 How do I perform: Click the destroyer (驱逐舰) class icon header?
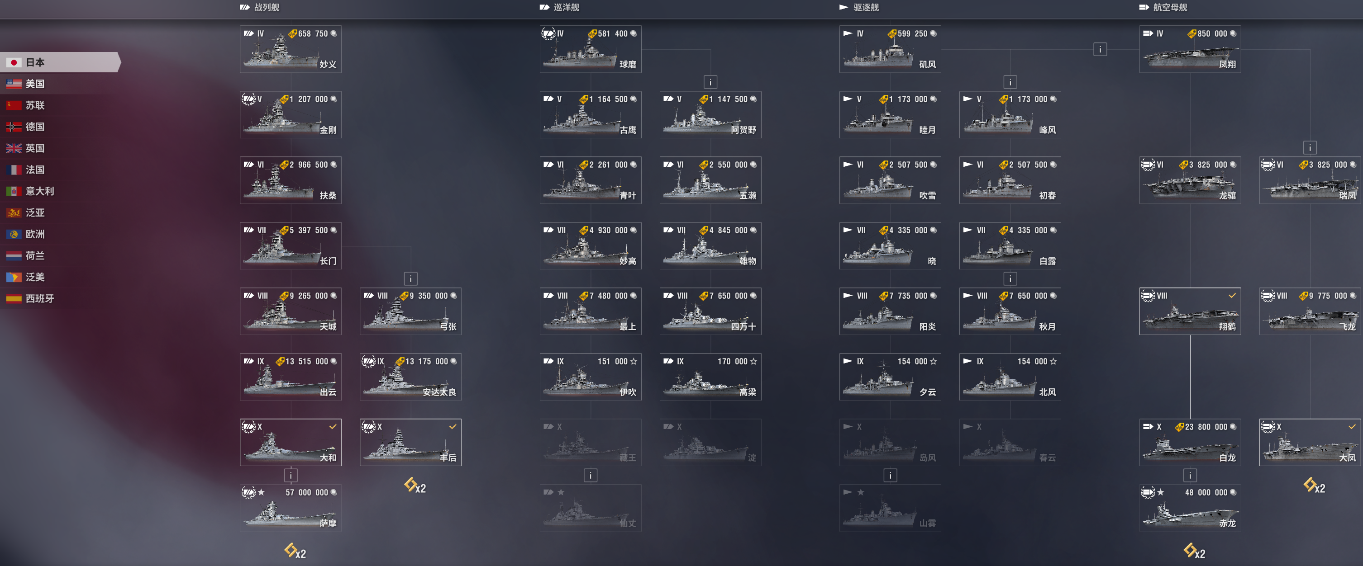tap(844, 7)
